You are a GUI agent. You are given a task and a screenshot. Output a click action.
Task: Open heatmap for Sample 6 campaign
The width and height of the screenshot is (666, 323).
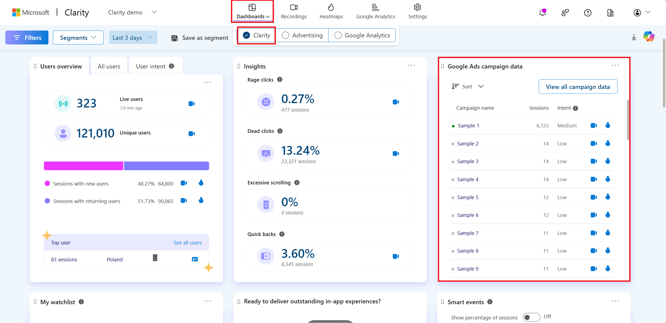click(608, 215)
